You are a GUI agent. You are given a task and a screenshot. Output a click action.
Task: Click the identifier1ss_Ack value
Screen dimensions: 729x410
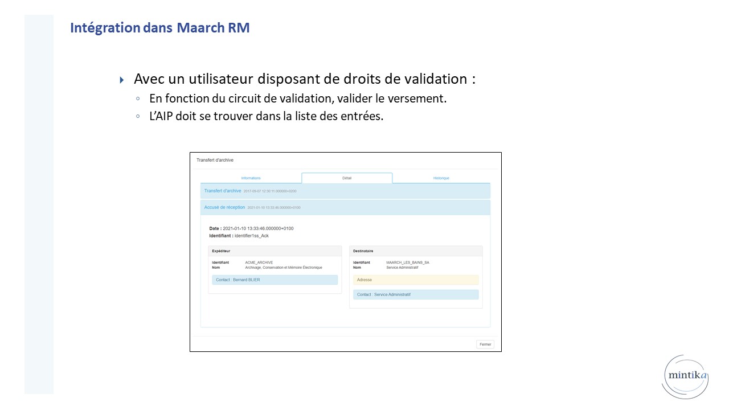click(251, 235)
